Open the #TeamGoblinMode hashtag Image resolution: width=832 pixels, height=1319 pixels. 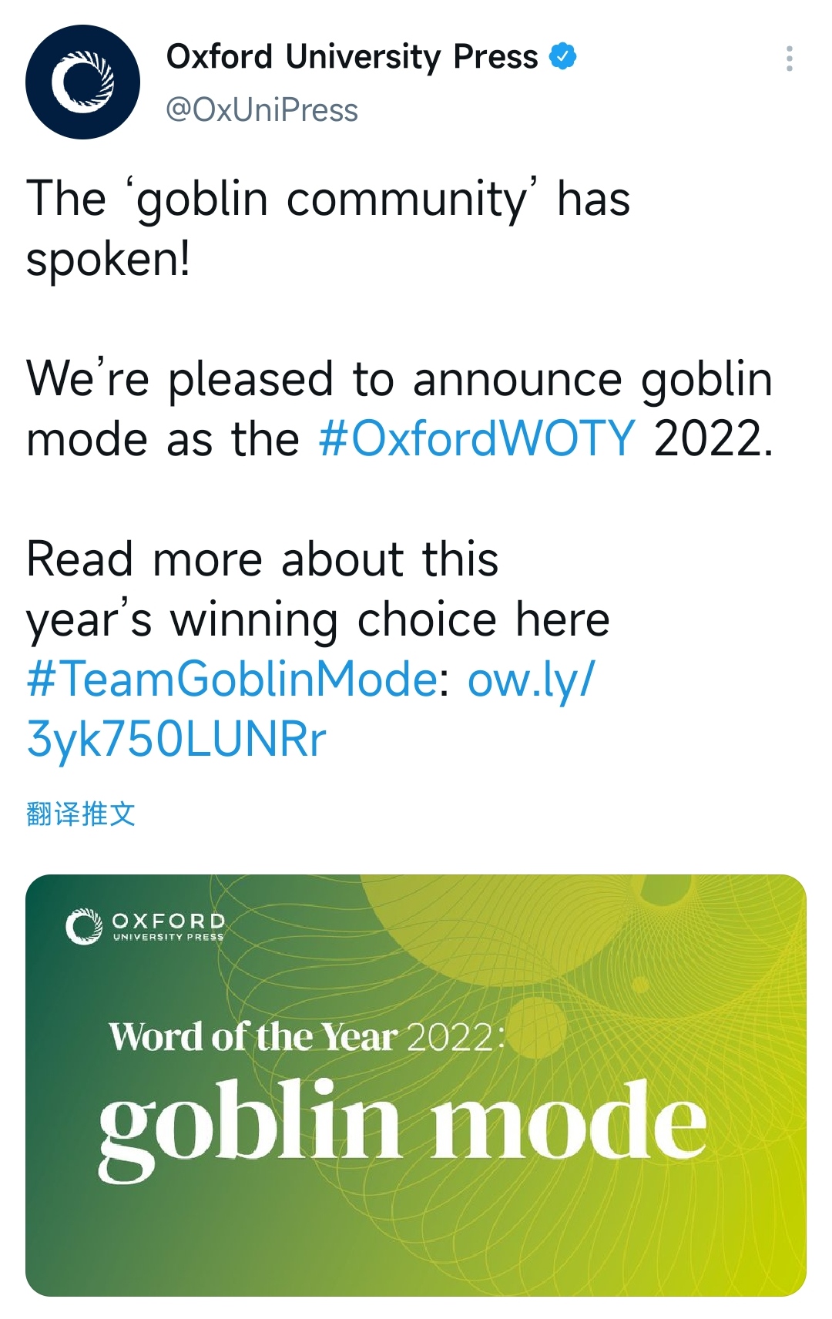click(x=232, y=680)
